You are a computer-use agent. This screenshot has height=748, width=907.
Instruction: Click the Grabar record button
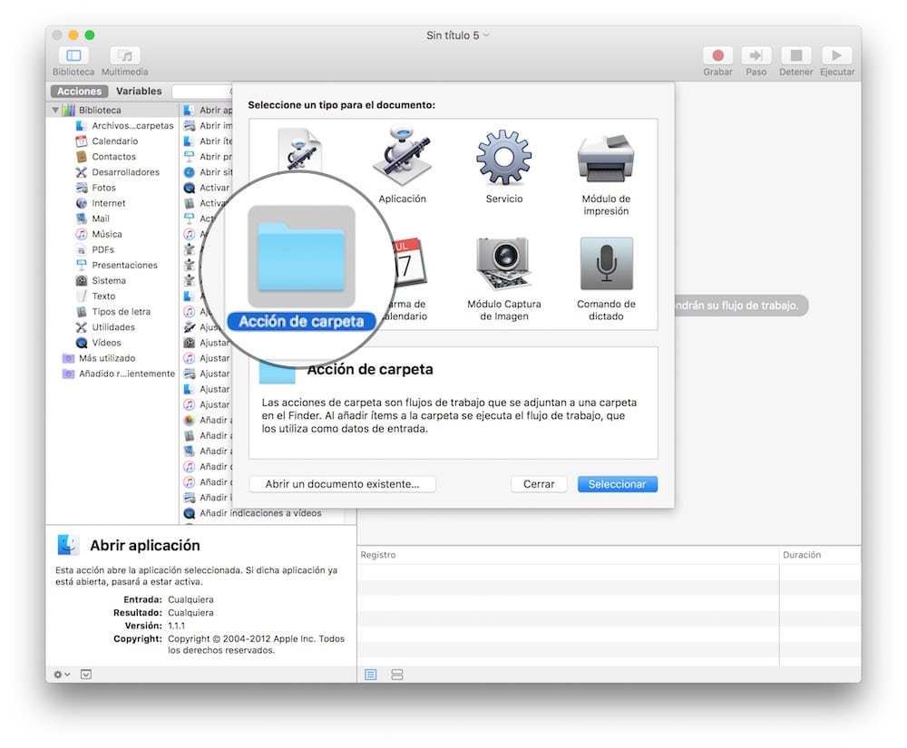pyautogui.click(x=717, y=56)
